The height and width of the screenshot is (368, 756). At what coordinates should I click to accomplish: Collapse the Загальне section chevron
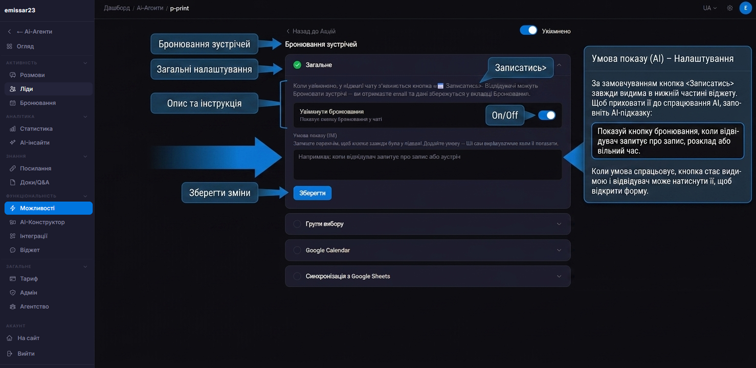point(559,65)
